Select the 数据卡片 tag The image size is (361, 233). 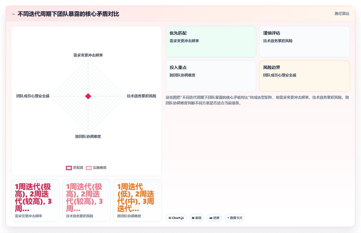coord(235,218)
